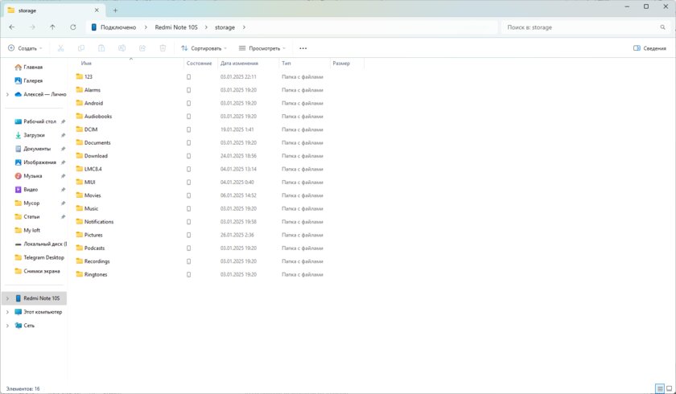
Task: Open the Сортировать dropdown
Action: 204,48
